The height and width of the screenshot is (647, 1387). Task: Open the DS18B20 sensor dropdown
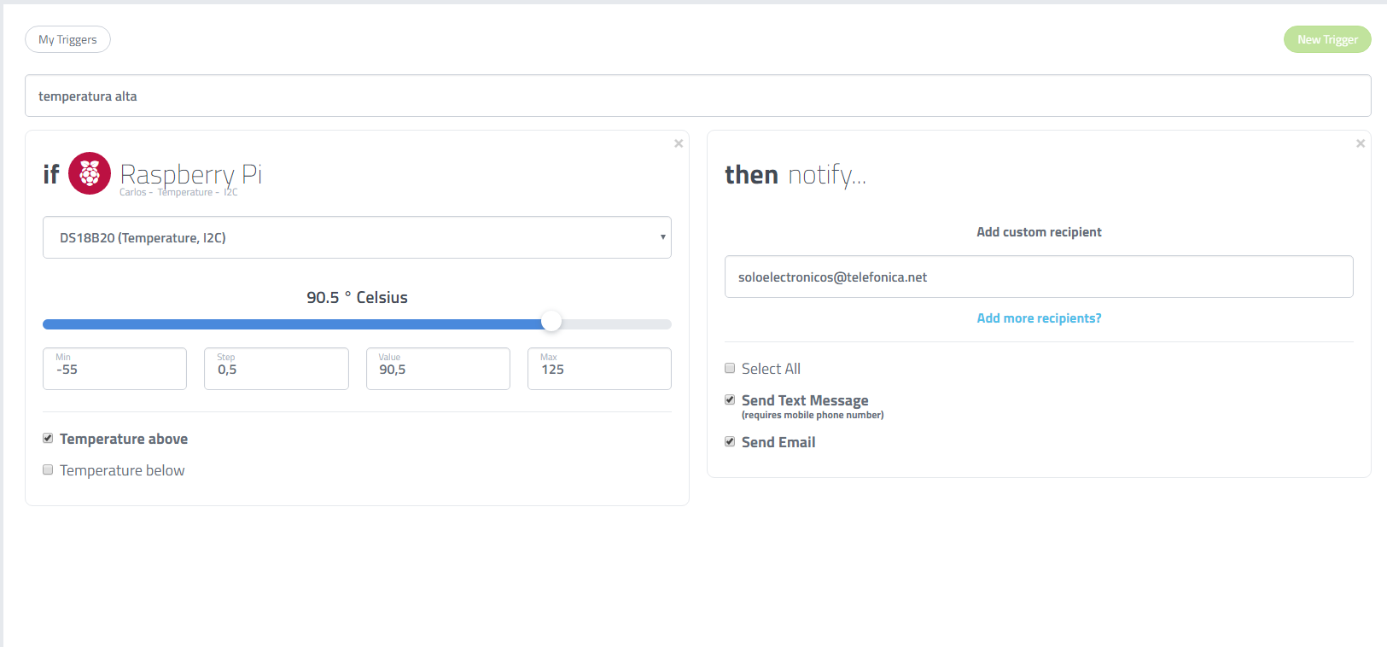[x=357, y=237]
